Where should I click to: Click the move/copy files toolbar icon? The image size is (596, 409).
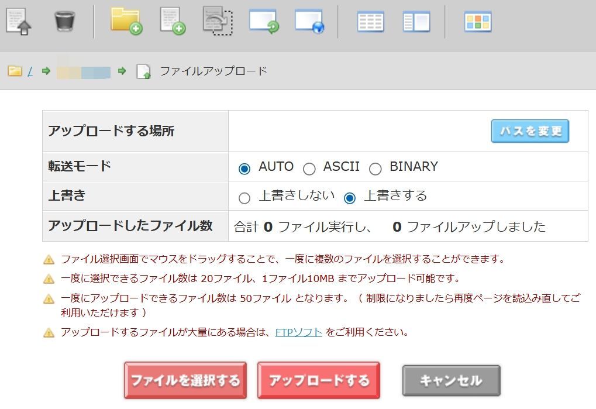pyautogui.click(x=218, y=21)
